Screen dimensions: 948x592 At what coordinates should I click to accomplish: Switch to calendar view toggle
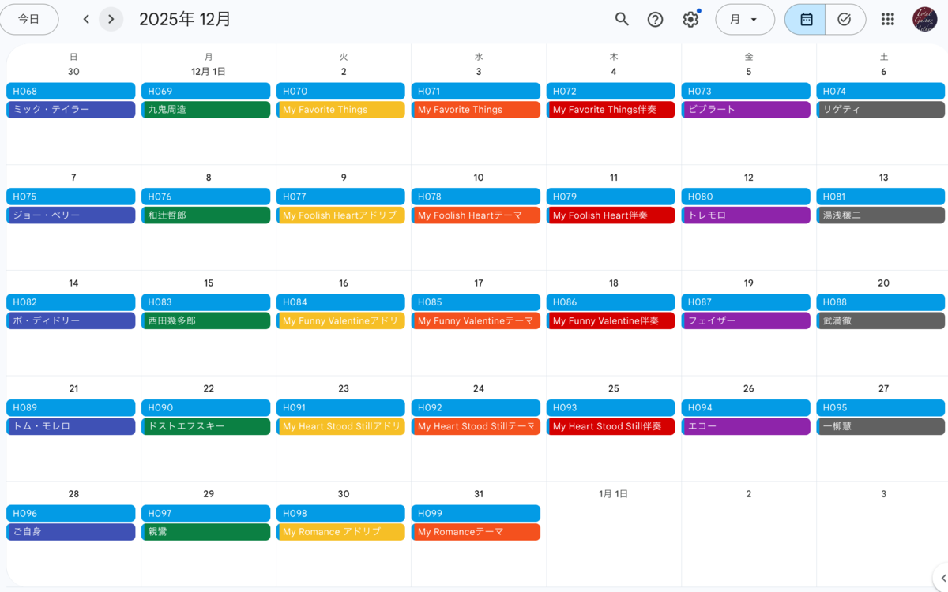[x=805, y=20]
